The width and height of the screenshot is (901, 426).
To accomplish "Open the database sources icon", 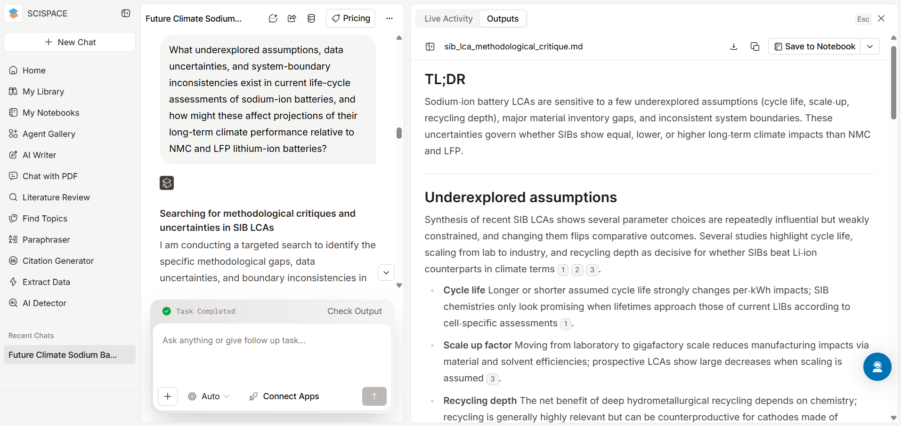I will click(x=311, y=18).
